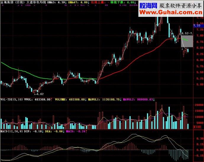Click the 0.00 MACD axis label
Screen dimensions: 204x162
[x=200, y=150]
